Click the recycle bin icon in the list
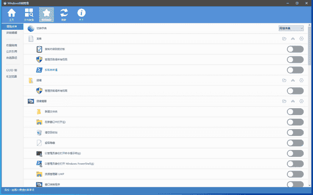Viewport: 313px width, 195px height. click(39, 132)
